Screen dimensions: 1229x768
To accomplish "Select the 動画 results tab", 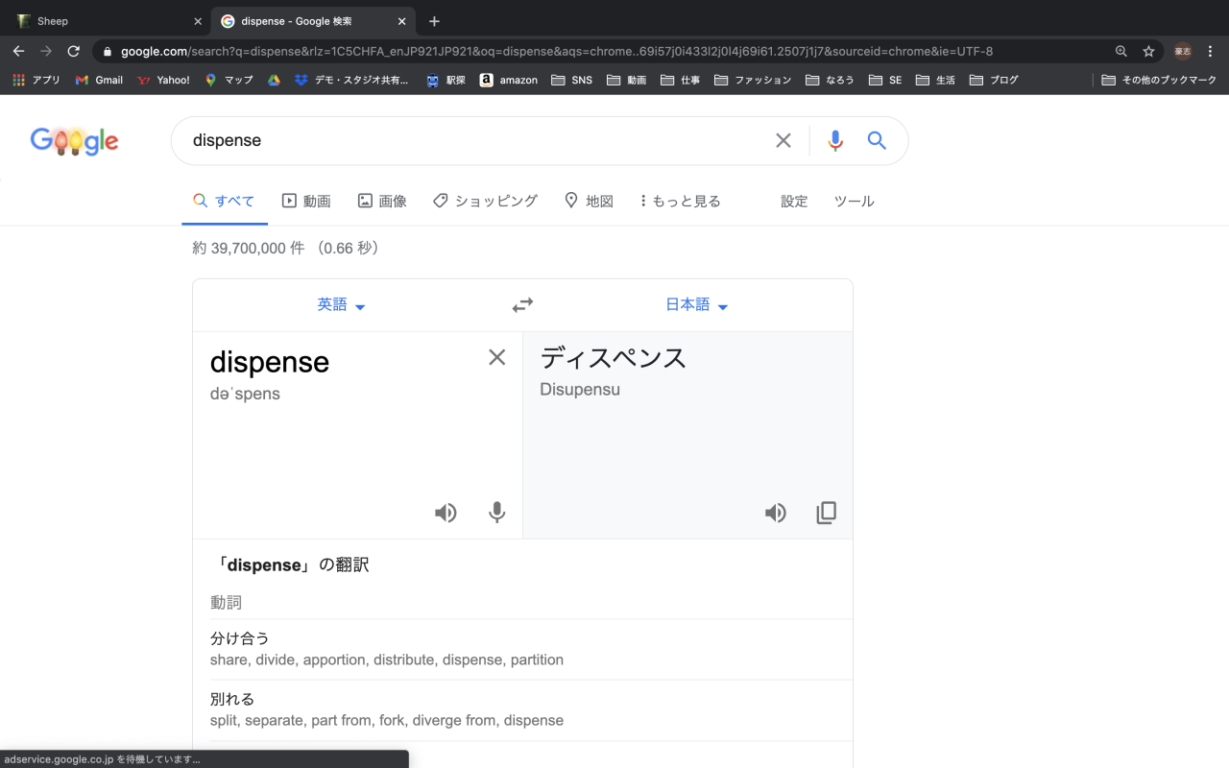I will click(x=306, y=201).
